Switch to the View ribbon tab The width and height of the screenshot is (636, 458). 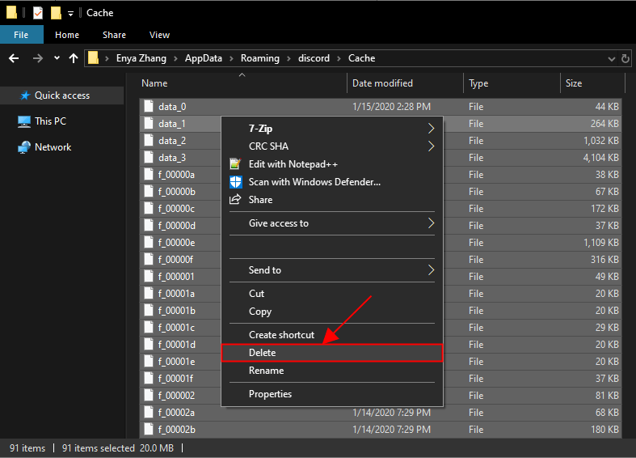pyautogui.click(x=159, y=35)
